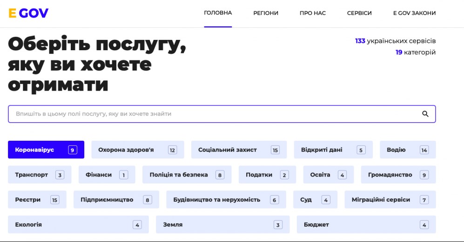Choose the Будівництво та нерухомість category
The width and height of the screenshot is (464, 242).
(x=226, y=200)
